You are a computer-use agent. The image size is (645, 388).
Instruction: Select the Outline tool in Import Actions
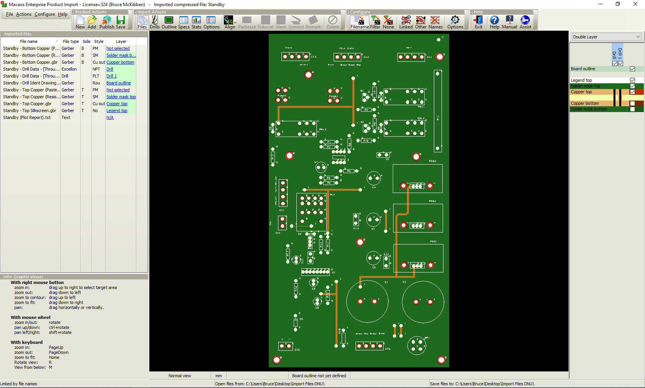[169, 21]
